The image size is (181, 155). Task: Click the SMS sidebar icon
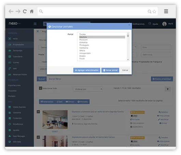10,69
